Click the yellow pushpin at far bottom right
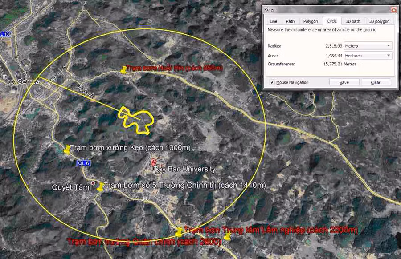The image size is (401, 259). coord(227,237)
